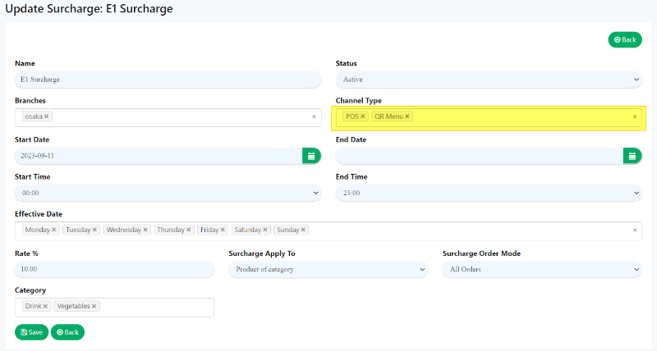The image size is (657, 351).
Task: Click the top-right Back button
Action: pos(625,39)
